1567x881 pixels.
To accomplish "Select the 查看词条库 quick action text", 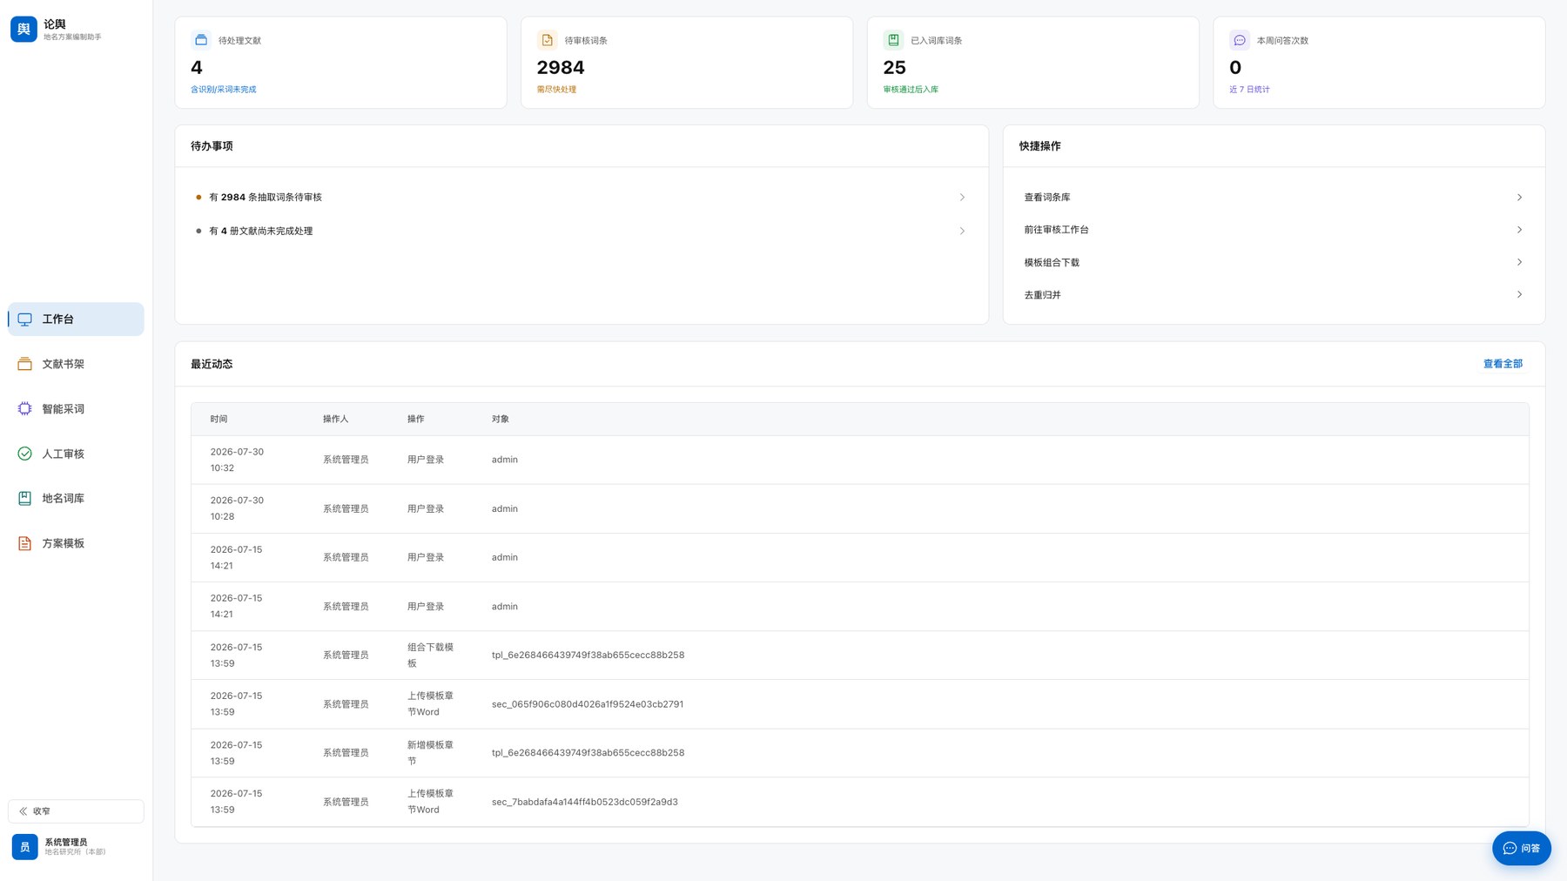I will coord(1047,198).
